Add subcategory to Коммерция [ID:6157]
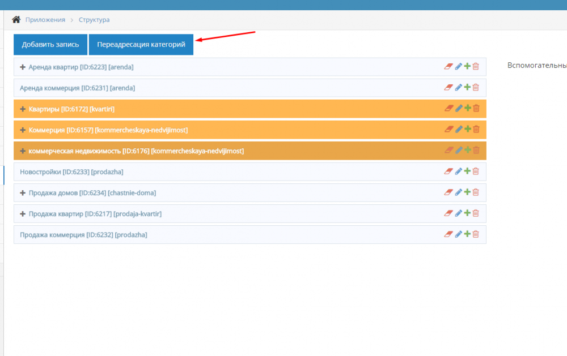This screenshot has height=356, width=567. (x=468, y=129)
